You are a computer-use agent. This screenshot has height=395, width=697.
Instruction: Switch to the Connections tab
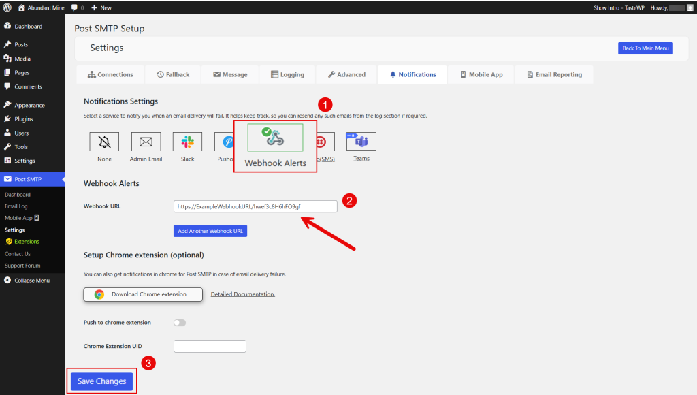click(110, 74)
